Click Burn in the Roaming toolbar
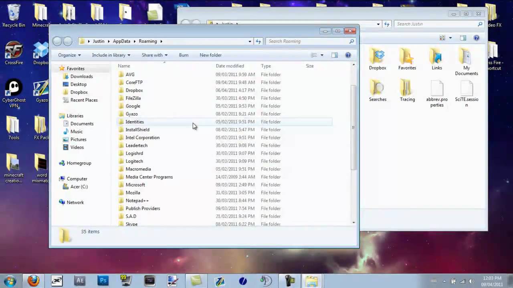This screenshot has width=513, height=288. (x=184, y=55)
